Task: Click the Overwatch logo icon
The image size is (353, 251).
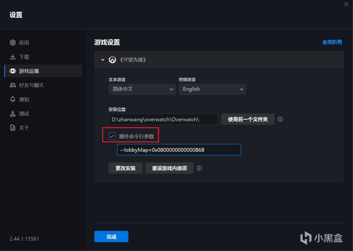Action: click(x=112, y=60)
